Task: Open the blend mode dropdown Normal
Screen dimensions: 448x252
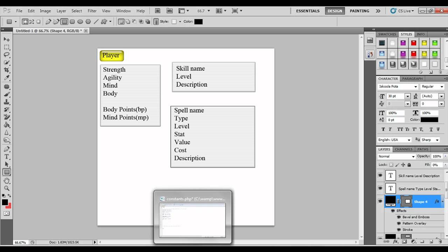Action: [x=413, y=156]
